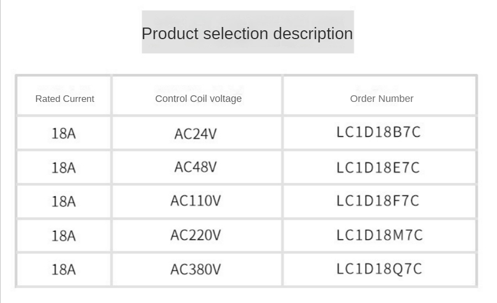Select 18A in the AC48V row
The height and width of the screenshot is (303, 497).
pyautogui.click(x=64, y=168)
